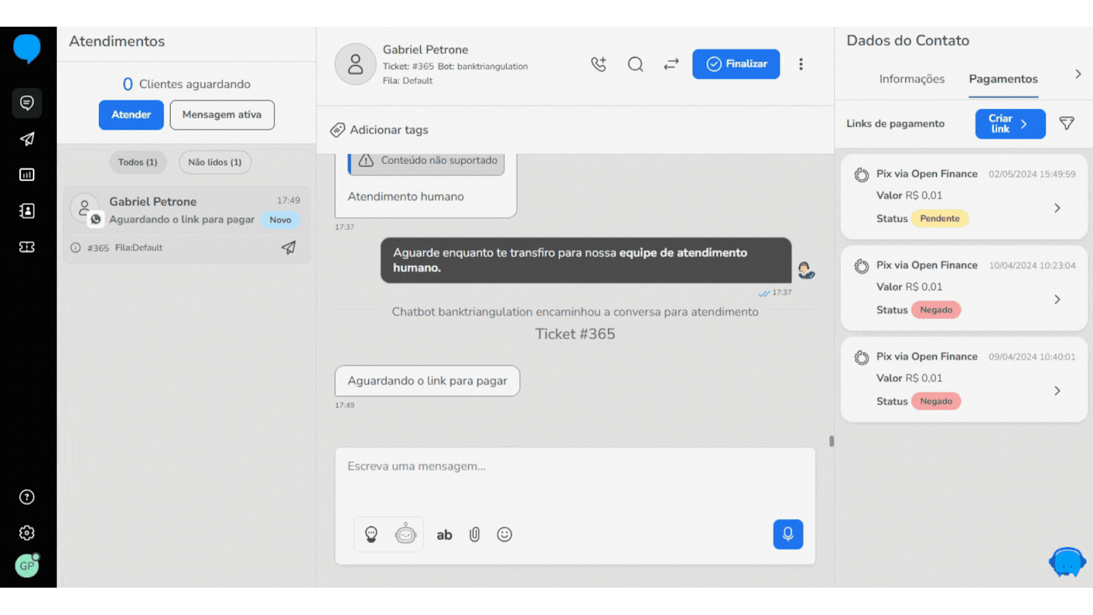Attach a file with paperclip icon
The width and height of the screenshot is (1093, 615).
pyautogui.click(x=474, y=534)
